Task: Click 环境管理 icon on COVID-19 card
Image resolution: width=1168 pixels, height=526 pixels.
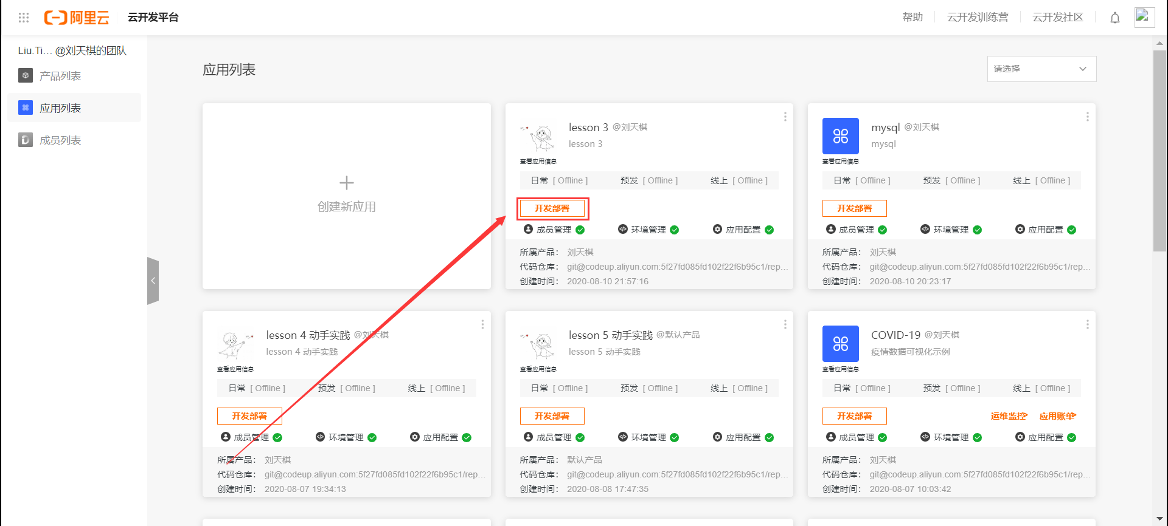Action: (925, 437)
